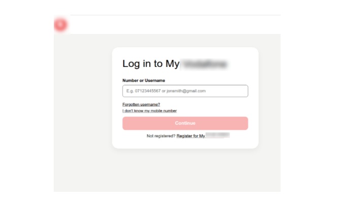Go to home via the red circle logo
Viewport: 345px width, 203px height.
click(x=60, y=24)
